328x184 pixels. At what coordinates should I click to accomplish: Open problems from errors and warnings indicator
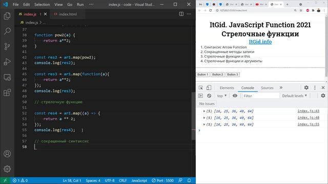(x=20, y=180)
